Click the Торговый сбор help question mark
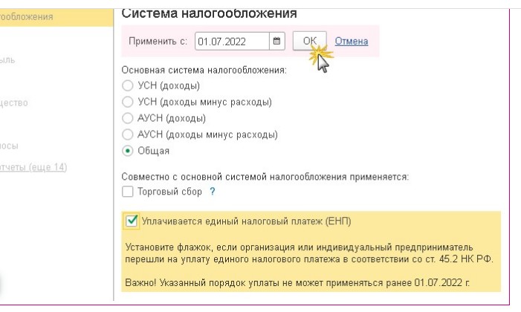This screenshot has height=312, width=521. click(213, 192)
